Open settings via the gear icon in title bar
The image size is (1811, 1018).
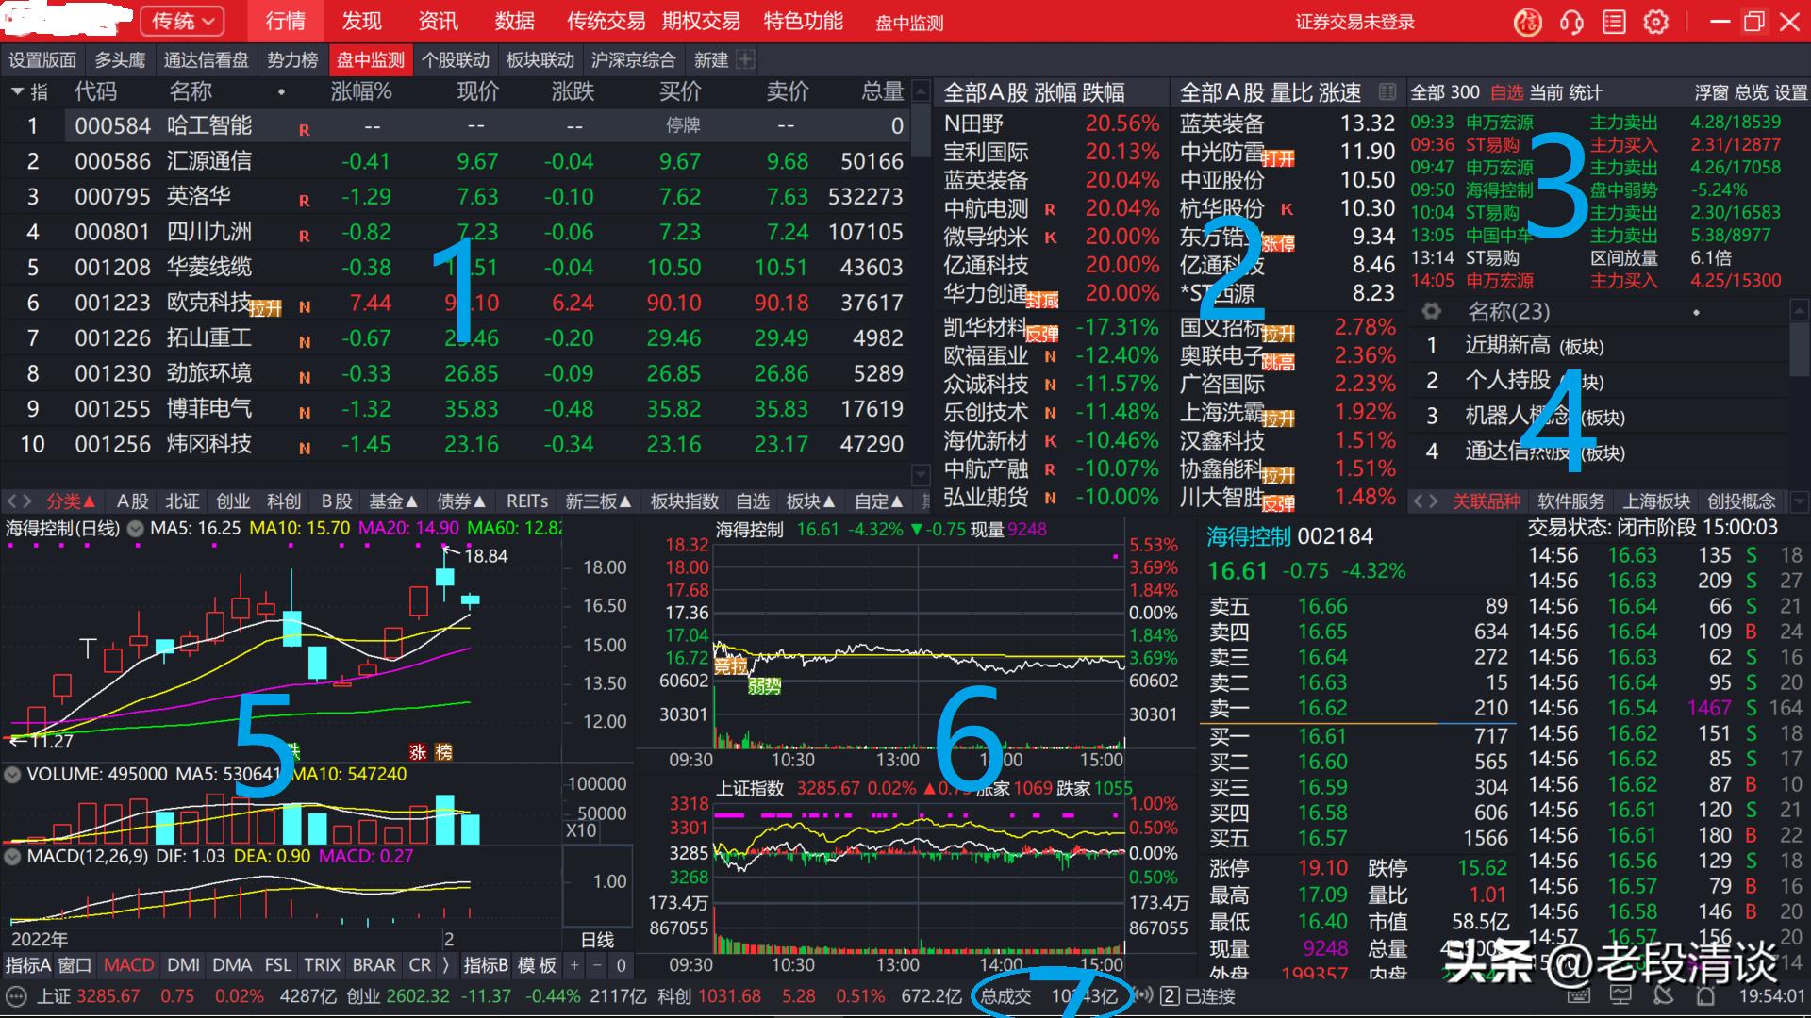pyautogui.click(x=1655, y=22)
